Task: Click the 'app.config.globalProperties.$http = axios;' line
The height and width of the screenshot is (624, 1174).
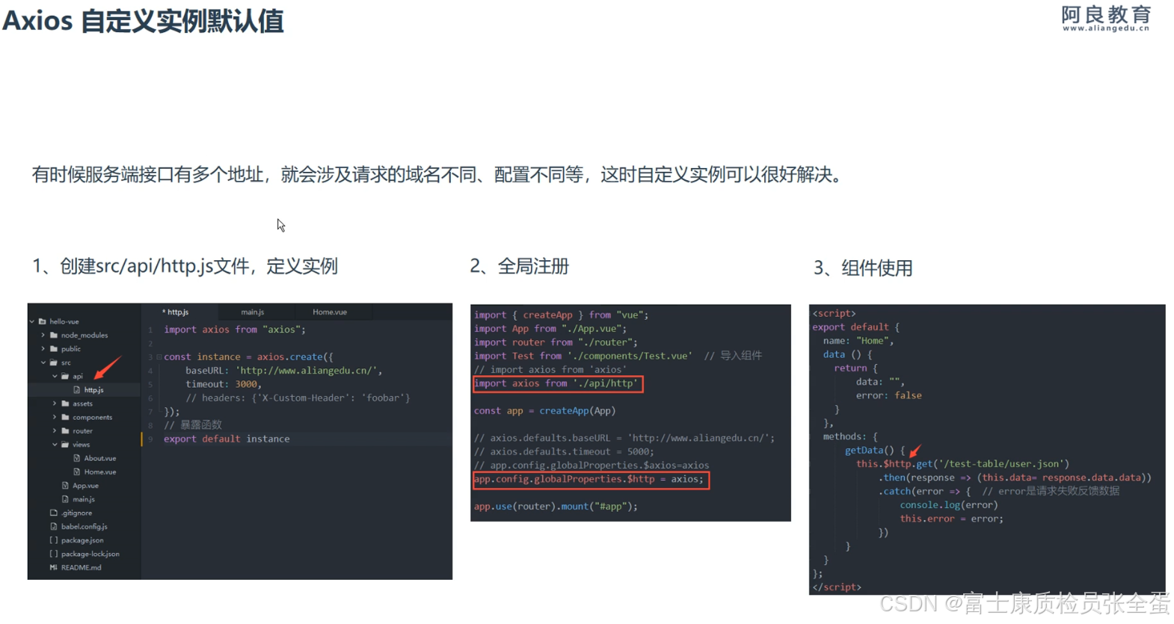Action: 589,479
